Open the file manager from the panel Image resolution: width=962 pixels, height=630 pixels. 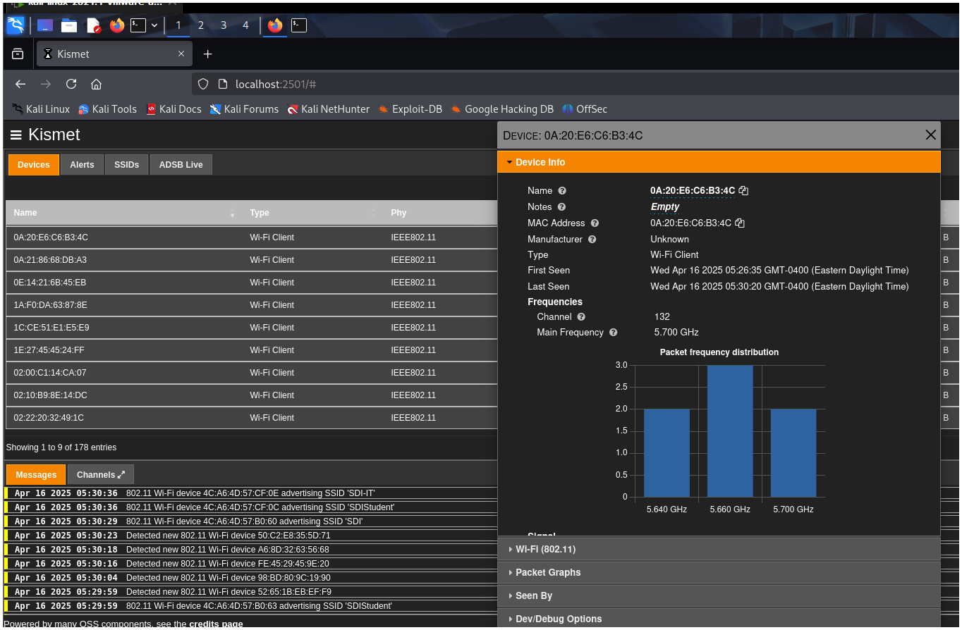(69, 26)
